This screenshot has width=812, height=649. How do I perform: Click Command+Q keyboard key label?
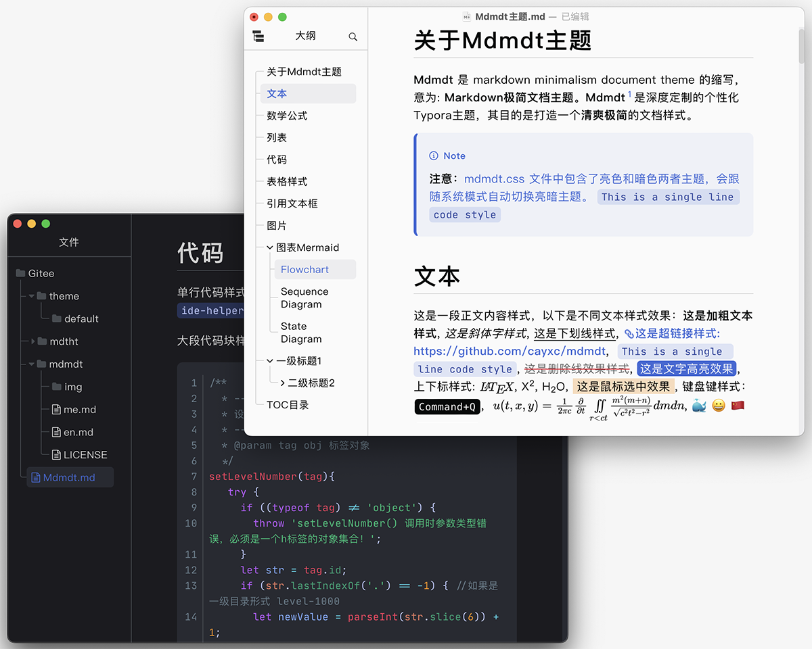(x=448, y=407)
